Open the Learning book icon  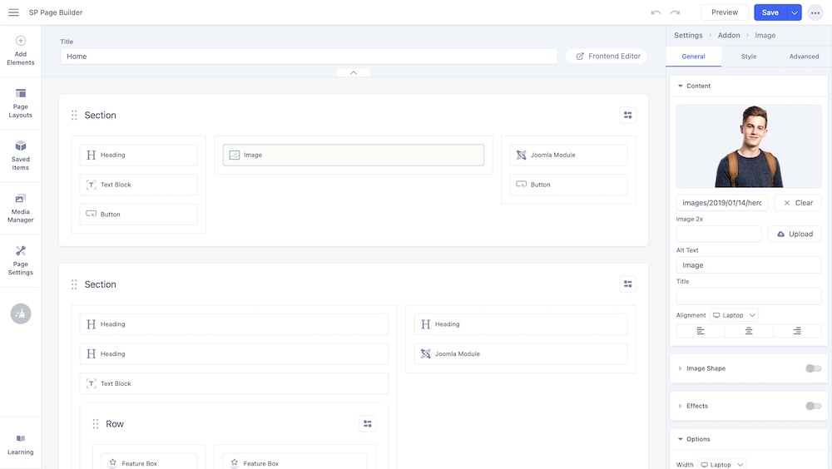[21, 438]
